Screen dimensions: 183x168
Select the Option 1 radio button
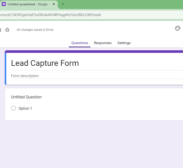[x=13, y=108]
